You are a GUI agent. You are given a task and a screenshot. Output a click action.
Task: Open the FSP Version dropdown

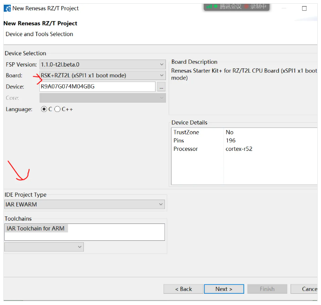pos(103,65)
